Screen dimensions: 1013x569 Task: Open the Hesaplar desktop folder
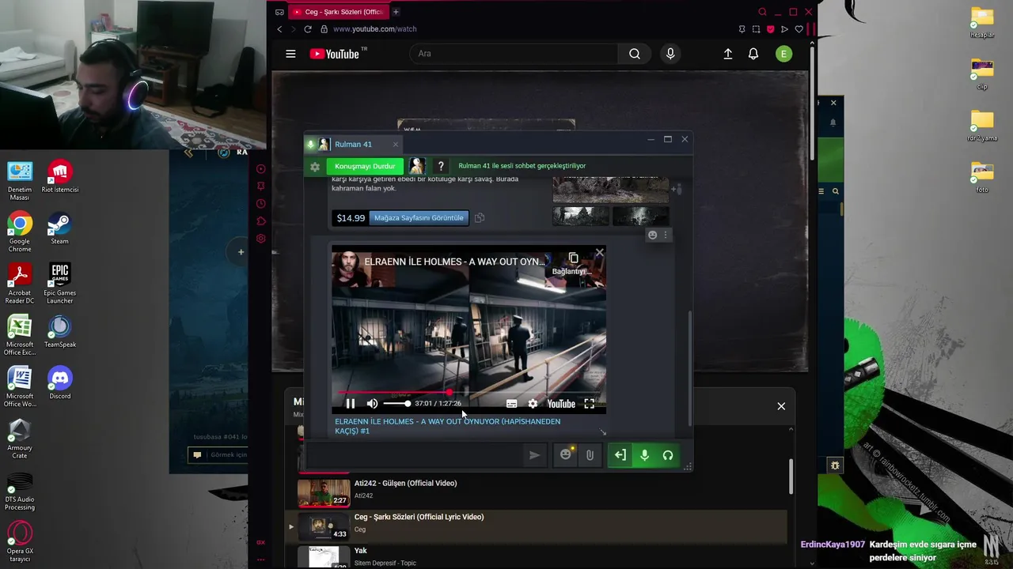coord(982,23)
